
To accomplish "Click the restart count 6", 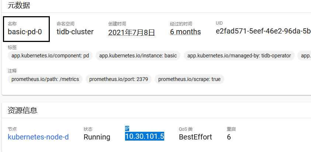I will tap(229, 137).
